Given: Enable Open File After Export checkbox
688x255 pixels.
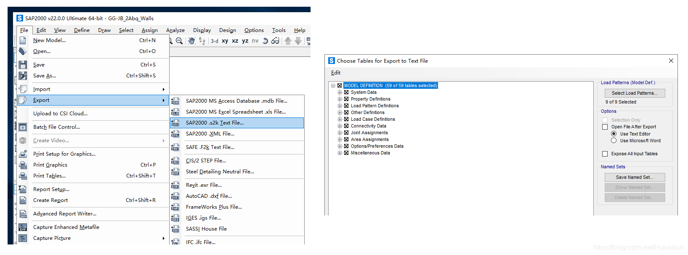Looking at the screenshot, I should tap(605, 127).
